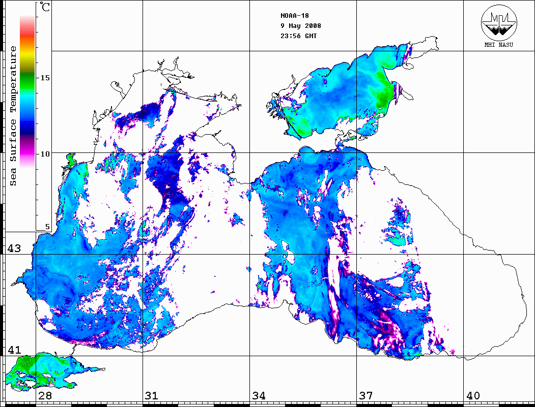This screenshot has height=407, width=535.
Task: Click longitude label 28
Action: (45, 395)
